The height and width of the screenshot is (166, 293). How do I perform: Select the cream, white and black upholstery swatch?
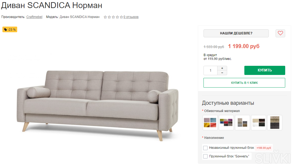pos(259,123)
